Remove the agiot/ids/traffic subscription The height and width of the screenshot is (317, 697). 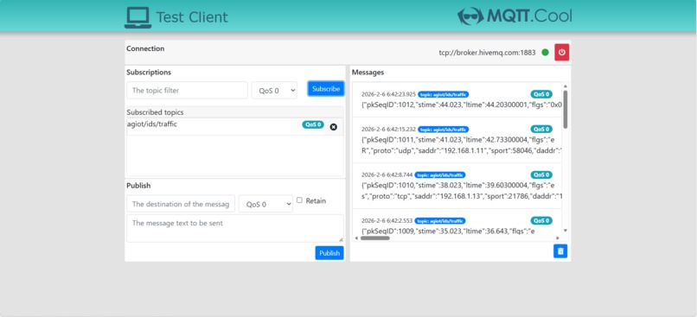click(334, 127)
